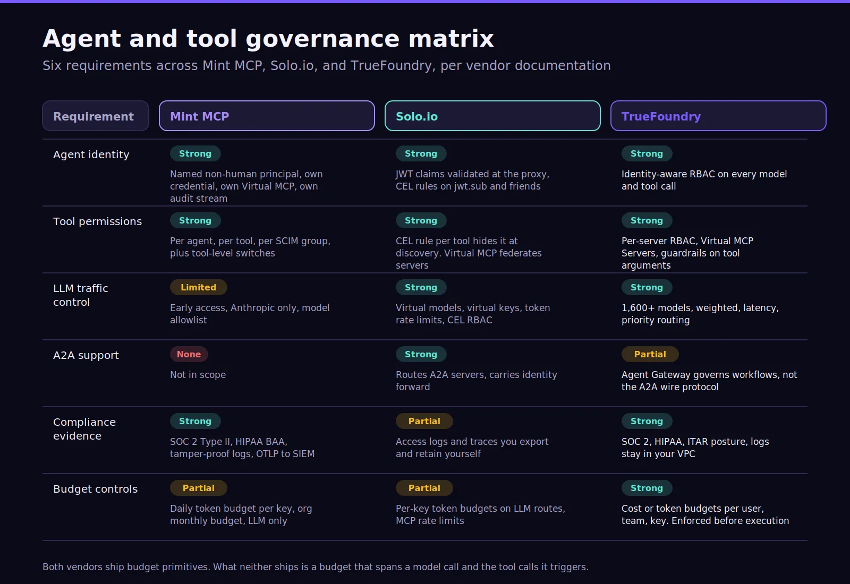The image size is (850, 584).
Task: Click the footnote "Both vendors ship budget primitives"
Action: point(316,567)
